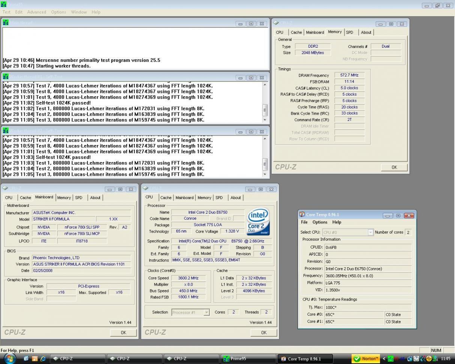Image resolution: width=455 pixels, height=364 pixels.
Task: Launch Internet Explorer from quick launch
Action: point(43,359)
